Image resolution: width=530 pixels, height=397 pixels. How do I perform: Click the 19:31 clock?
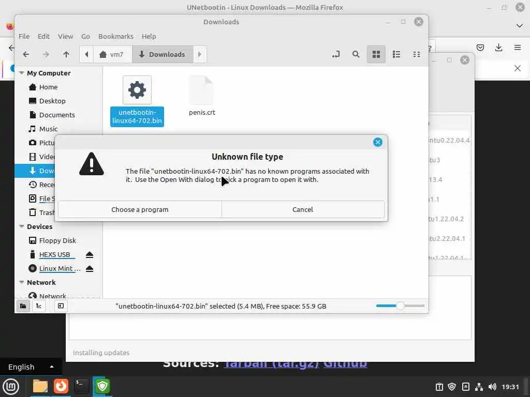(x=510, y=387)
